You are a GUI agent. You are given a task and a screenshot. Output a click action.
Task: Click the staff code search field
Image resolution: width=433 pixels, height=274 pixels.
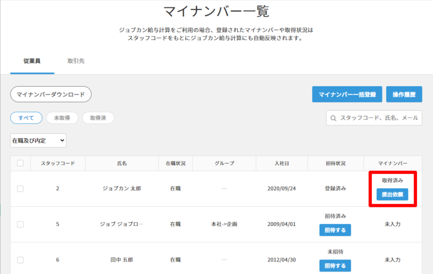(378, 118)
